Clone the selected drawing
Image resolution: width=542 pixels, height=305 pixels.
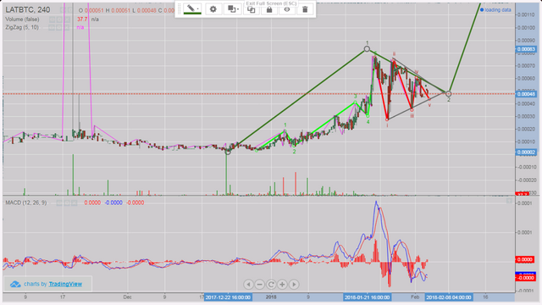tap(252, 9)
